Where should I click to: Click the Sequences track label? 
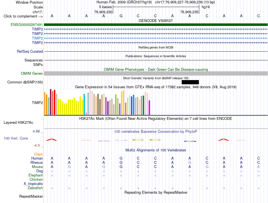point(34,60)
